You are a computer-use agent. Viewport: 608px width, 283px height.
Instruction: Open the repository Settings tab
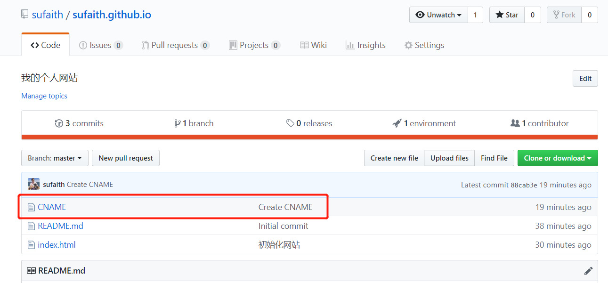[424, 45]
